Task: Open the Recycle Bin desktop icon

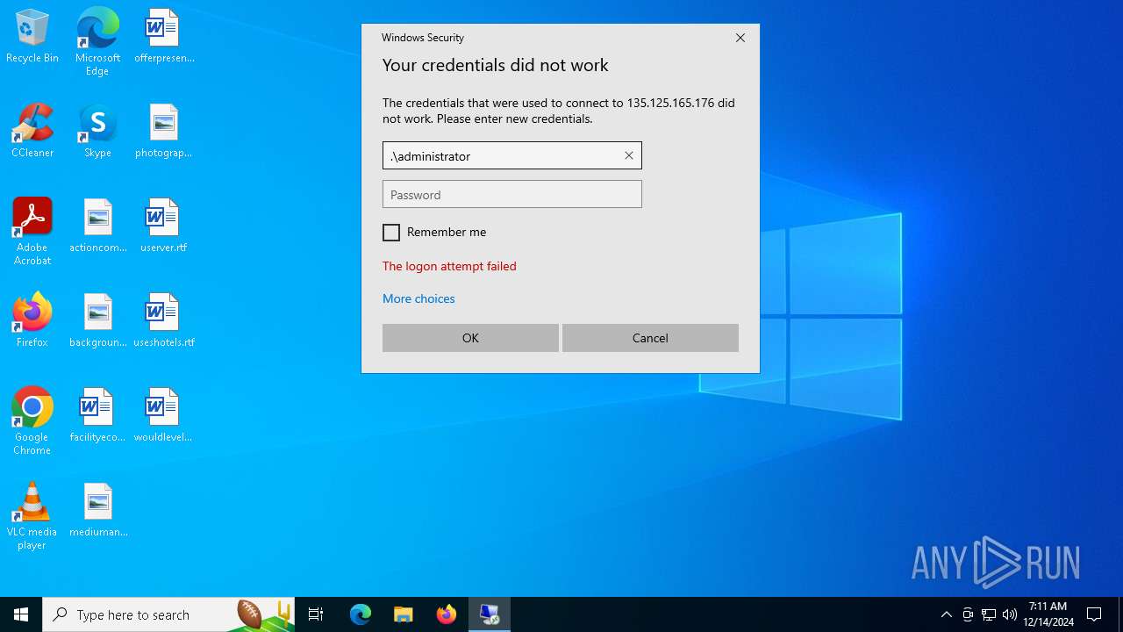Action: 32,37
